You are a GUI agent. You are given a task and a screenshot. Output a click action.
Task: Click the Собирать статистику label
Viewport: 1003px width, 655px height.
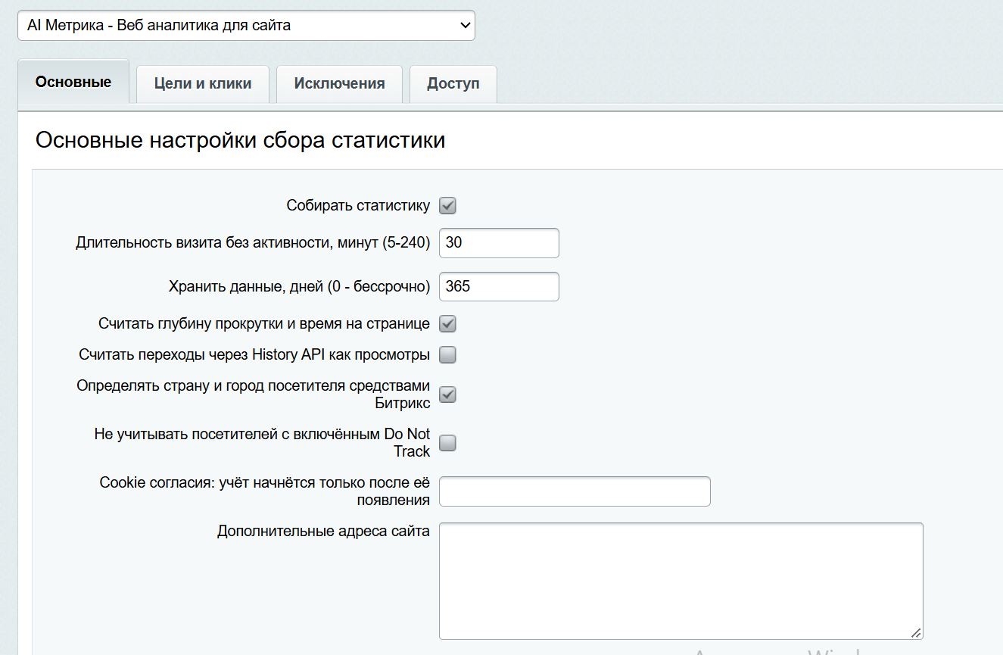coord(358,205)
